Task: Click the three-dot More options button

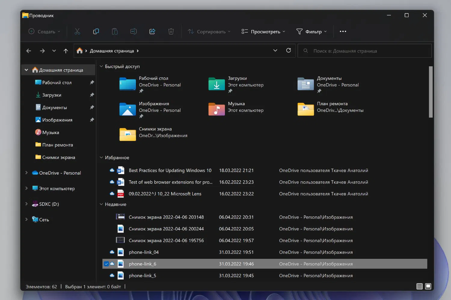Action: pyautogui.click(x=343, y=31)
